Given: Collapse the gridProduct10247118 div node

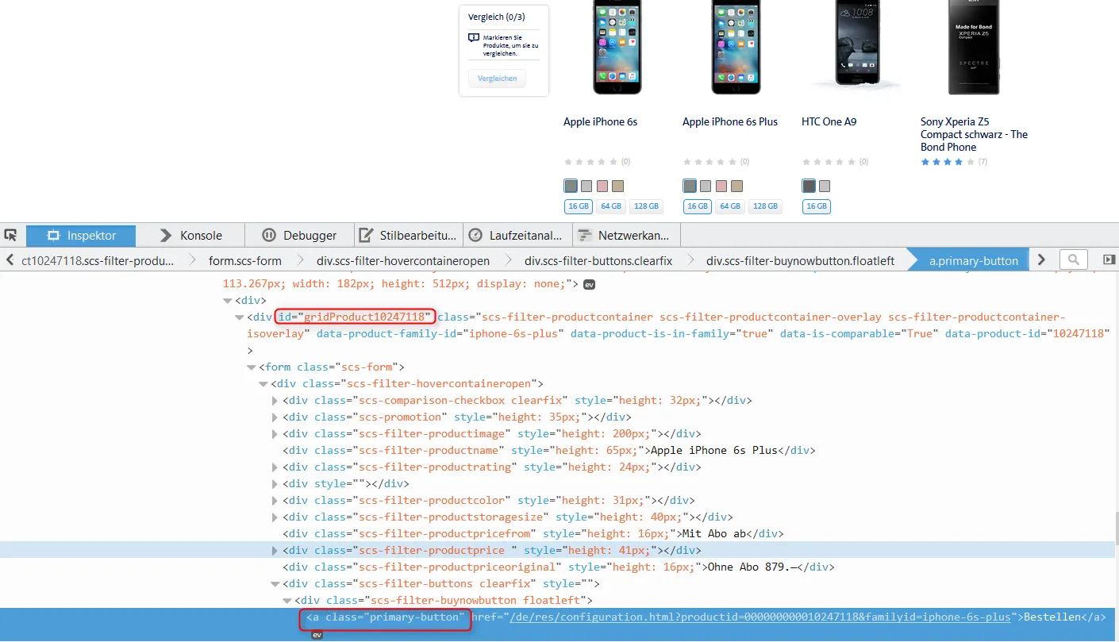Looking at the screenshot, I should (240, 317).
